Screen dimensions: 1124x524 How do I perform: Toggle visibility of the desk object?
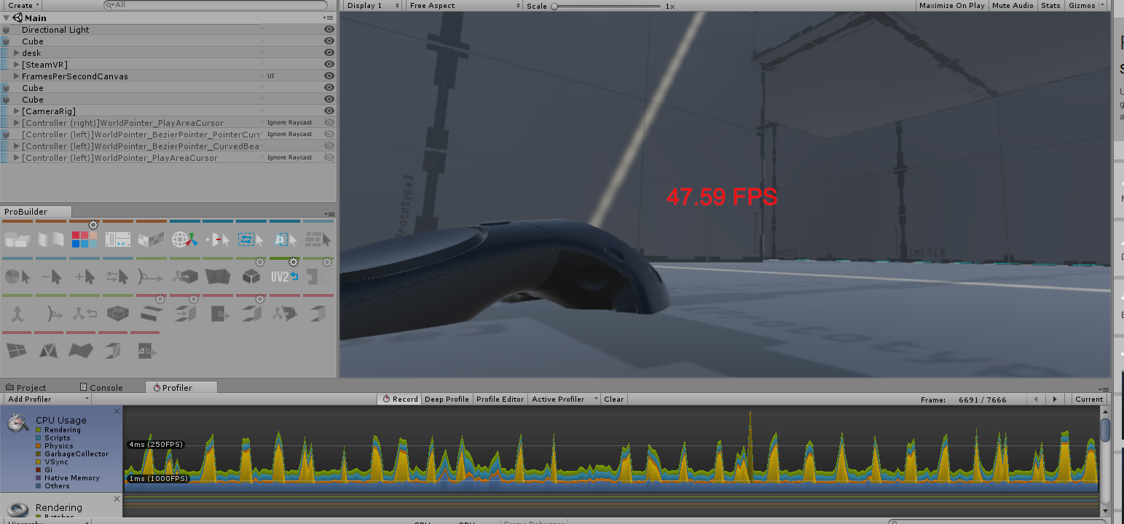pos(329,53)
